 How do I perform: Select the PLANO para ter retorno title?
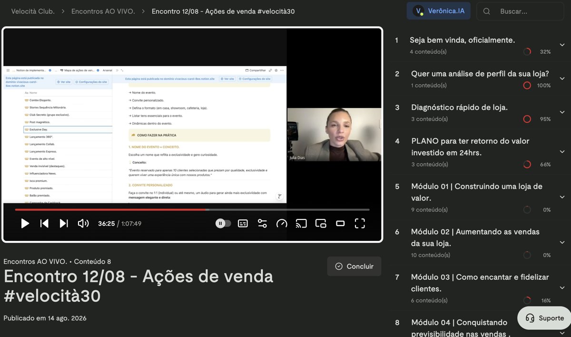point(470,147)
